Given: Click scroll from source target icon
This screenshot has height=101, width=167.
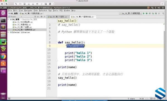Looking at the screenshot, I should point(35,17).
